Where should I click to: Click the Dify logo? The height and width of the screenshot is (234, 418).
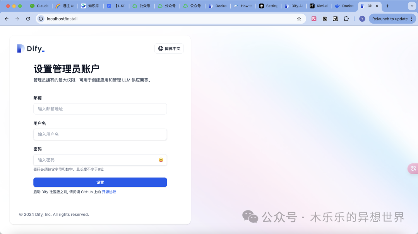click(x=31, y=48)
